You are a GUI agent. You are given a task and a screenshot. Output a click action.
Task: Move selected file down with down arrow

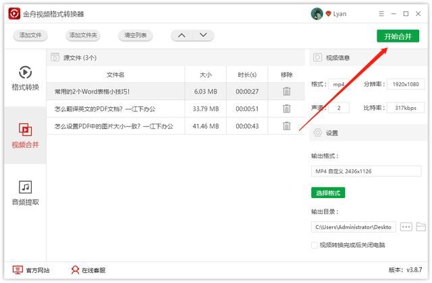tap(203, 35)
